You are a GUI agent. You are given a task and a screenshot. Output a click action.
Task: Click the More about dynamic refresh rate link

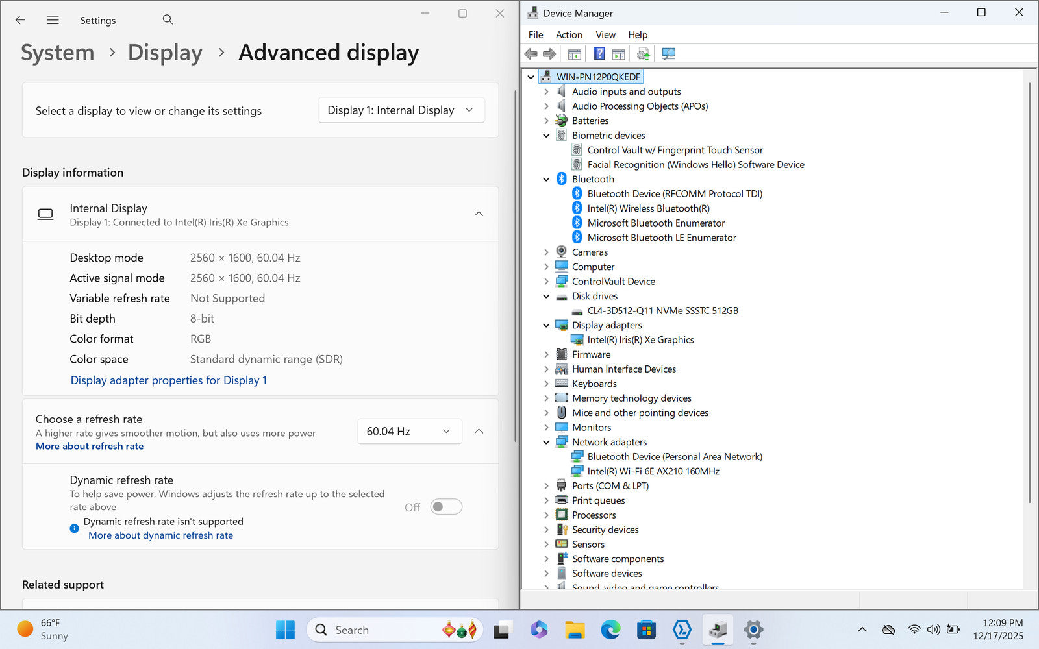(x=160, y=535)
